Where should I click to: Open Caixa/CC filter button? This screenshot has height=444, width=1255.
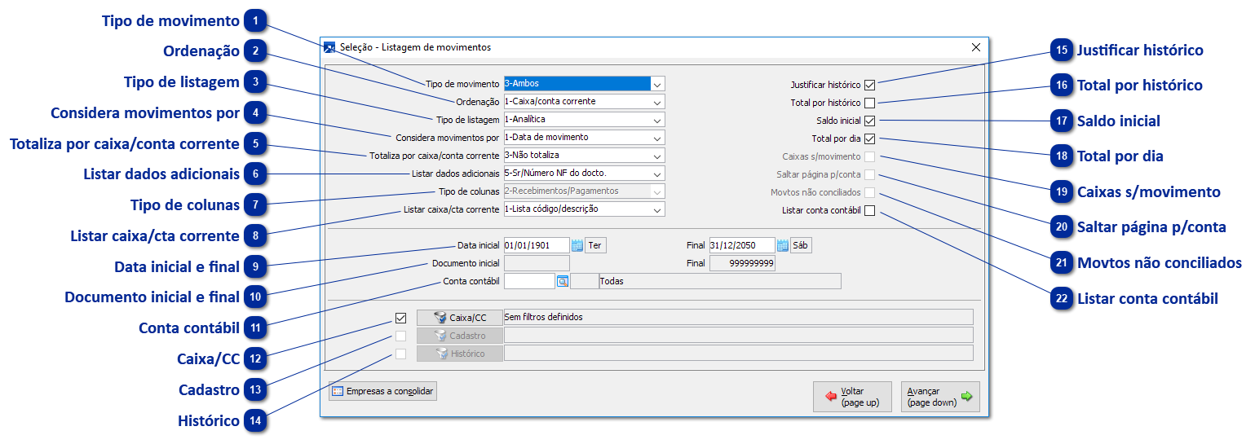pyautogui.click(x=460, y=318)
